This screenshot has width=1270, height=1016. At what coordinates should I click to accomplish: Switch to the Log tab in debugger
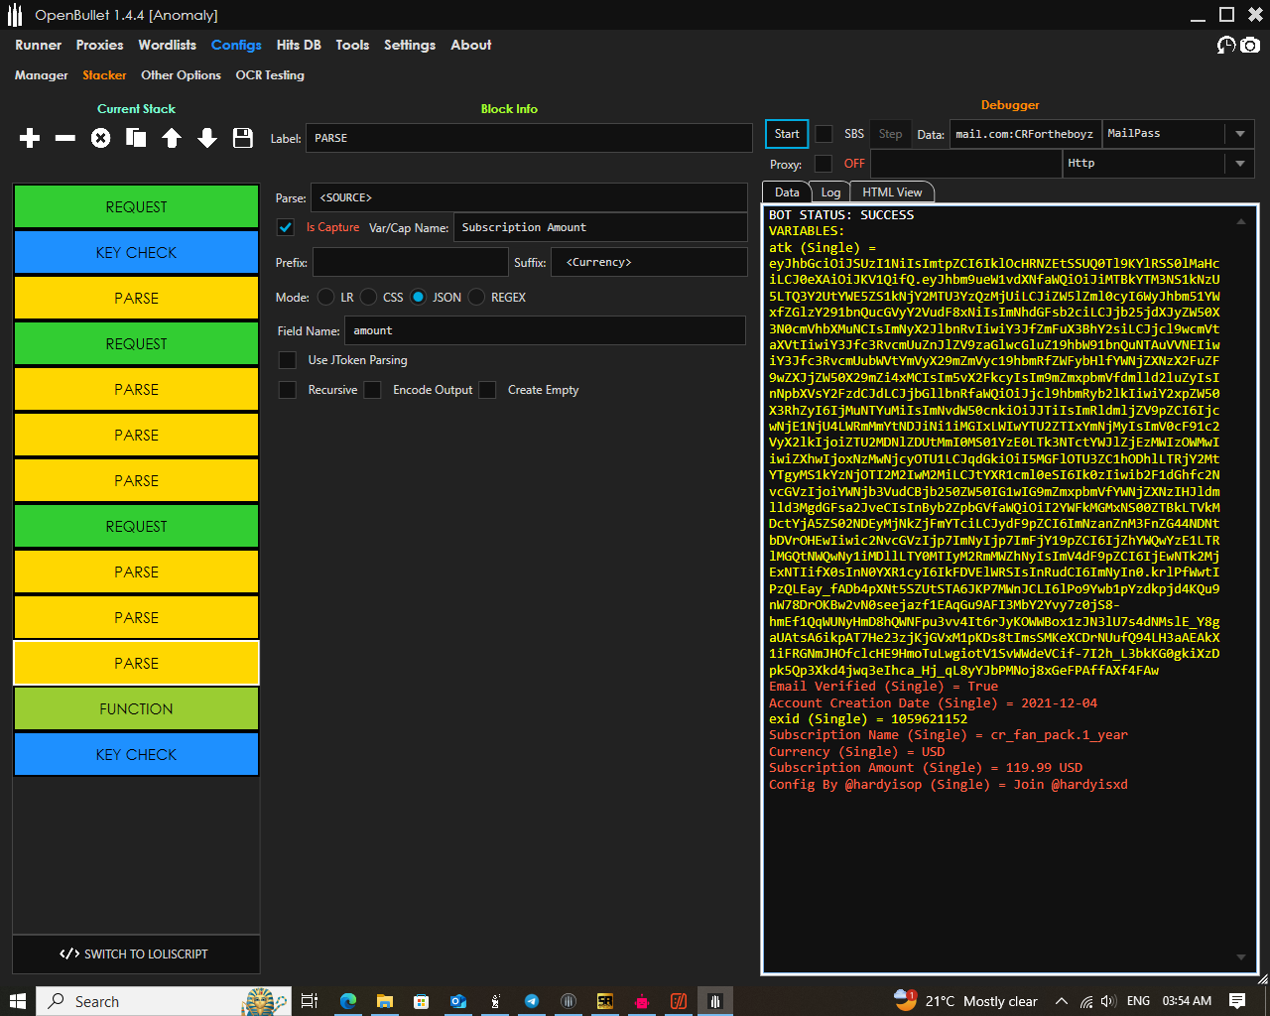pyautogui.click(x=831, y=191)
